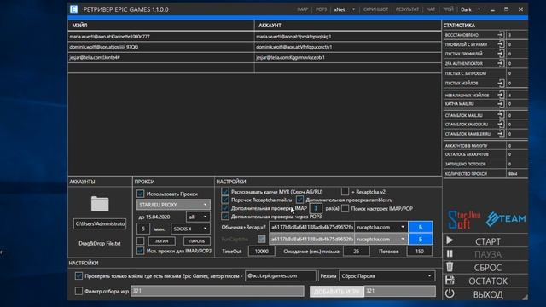Open the 'all' proxy filter dropdown
546x307 pixels.
click(198, 217)
